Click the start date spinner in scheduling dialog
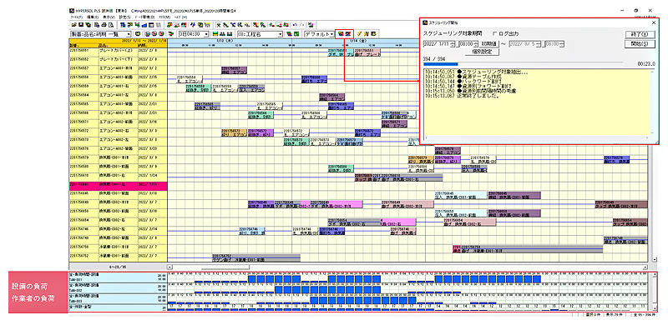Image resolution: width=668 pixels, height=325 pixels. click(x=439, y=44)
